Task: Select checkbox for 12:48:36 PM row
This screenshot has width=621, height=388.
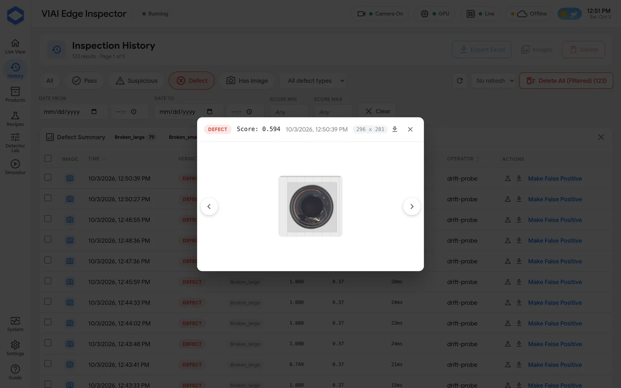Action: (48, 239)
